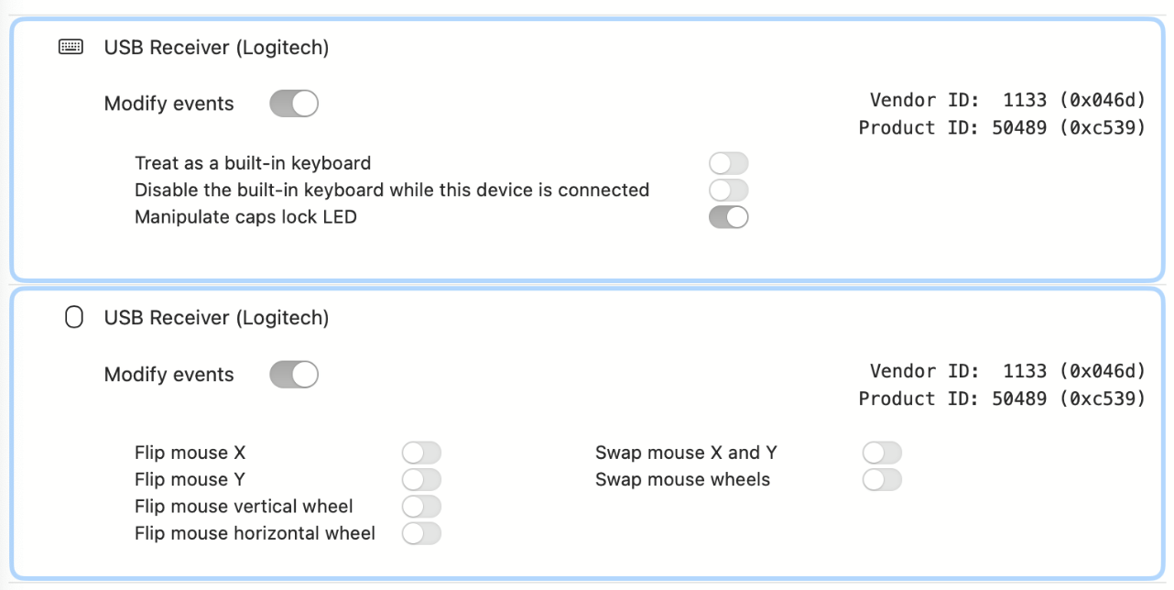Viewport: 1174px width, 590px height.
Task: Select the keyboard device's USB Receiver (Logitech) title
Action: pos(216,48)
